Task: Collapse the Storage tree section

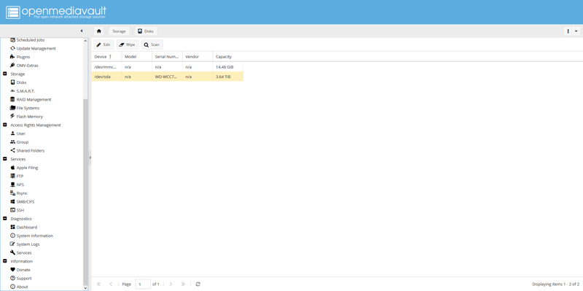Action: click(x=5, y=74)
